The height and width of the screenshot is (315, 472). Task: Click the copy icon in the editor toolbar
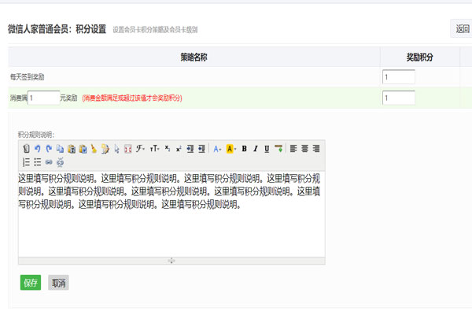(61, 149)
